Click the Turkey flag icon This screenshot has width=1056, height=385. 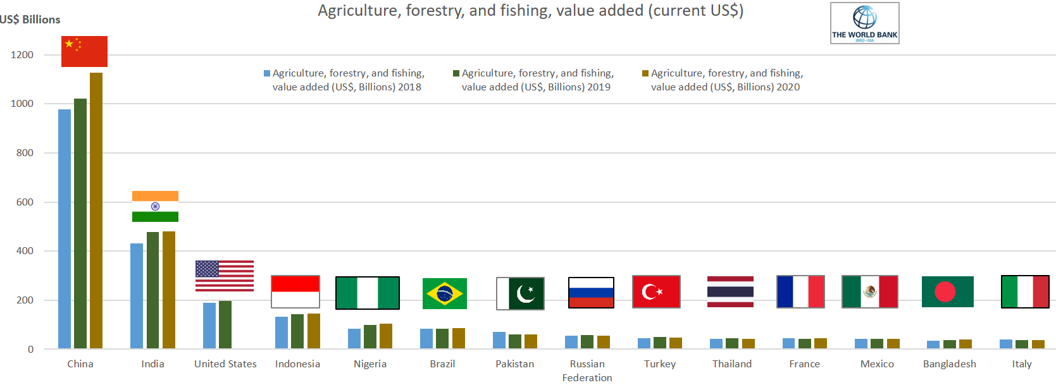pos(656,291)
